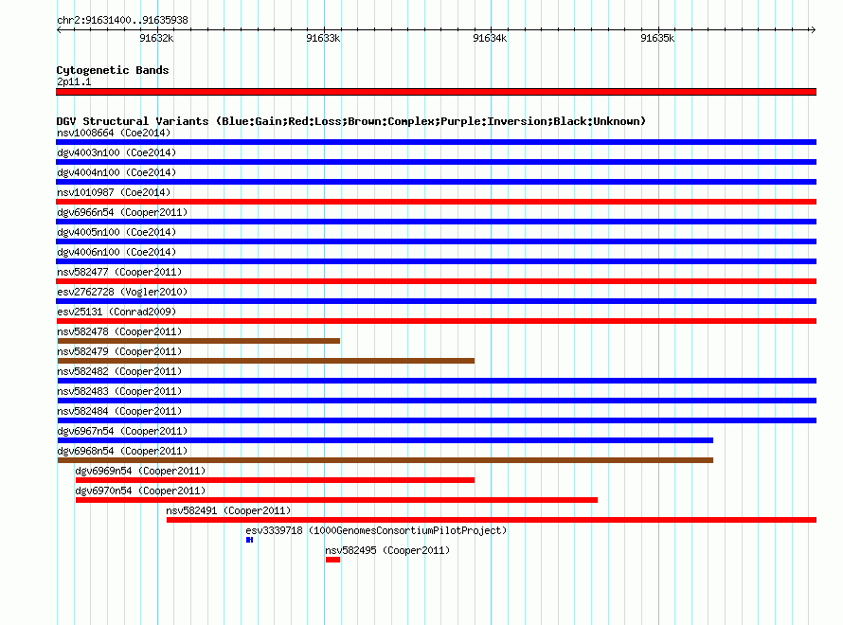This screenshot has width=843, height=625.
Task: Select nsv582484 (Cooper2011) label
Action: (x=119, y=411)
